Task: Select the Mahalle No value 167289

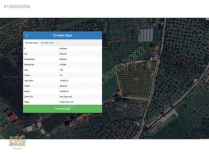Action: [63, 65]
